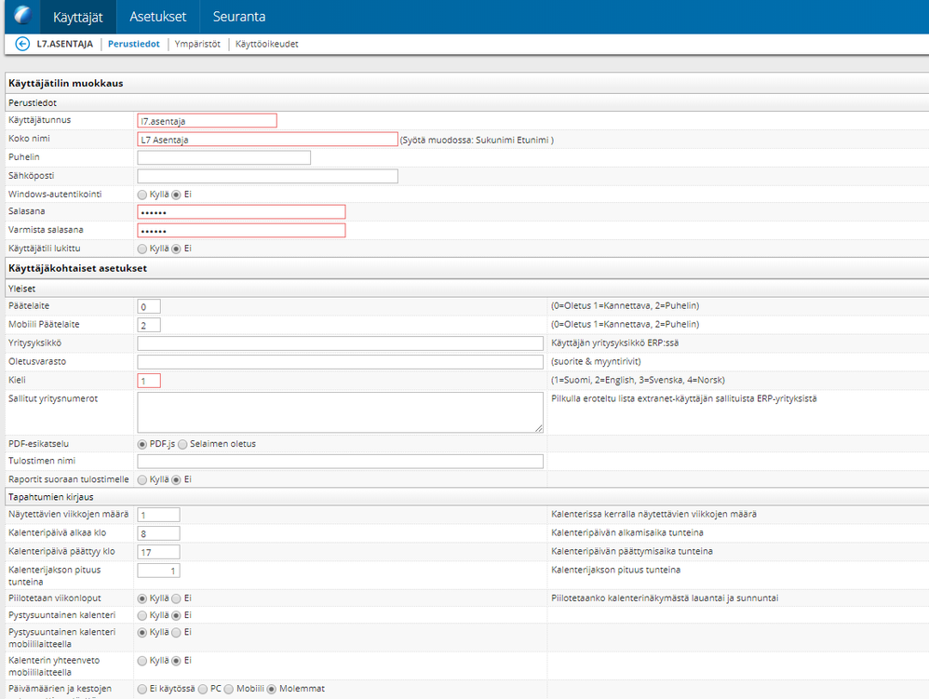Click the Kieli input field
Image resolution: width=929 pixels, height=699 pixels.
tap(149, 381)
